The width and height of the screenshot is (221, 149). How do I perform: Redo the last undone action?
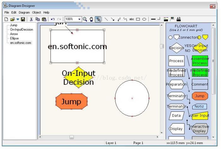(59, 19)
